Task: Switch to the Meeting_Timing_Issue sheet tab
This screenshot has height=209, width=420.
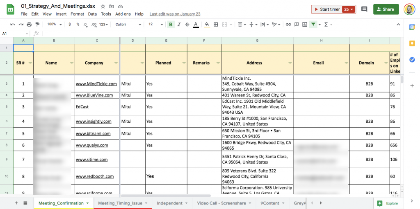Action: (123, 203)
